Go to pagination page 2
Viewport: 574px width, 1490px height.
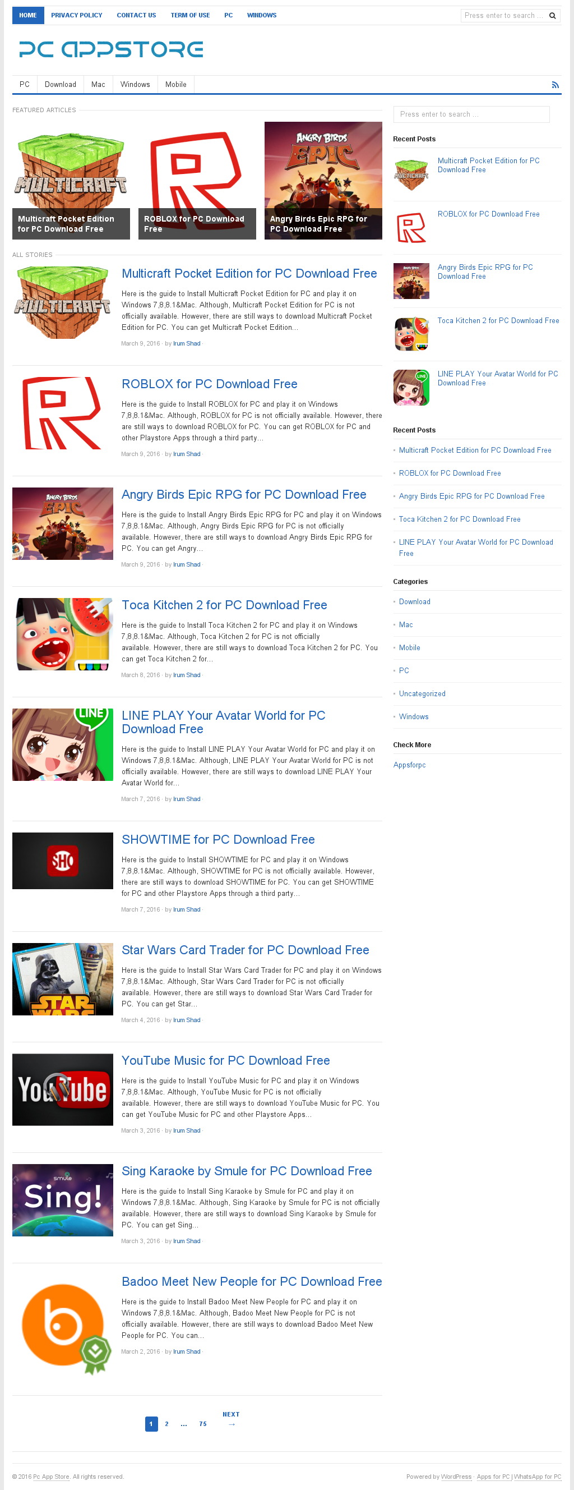tap(166, 1424)
